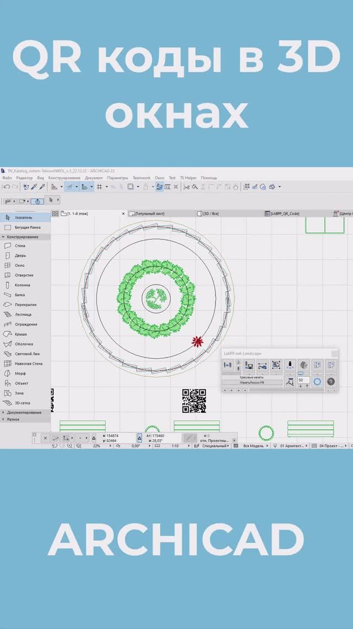Switch to the Титульный лист tab
Screen dimensions: 353x629
point(163,214)
